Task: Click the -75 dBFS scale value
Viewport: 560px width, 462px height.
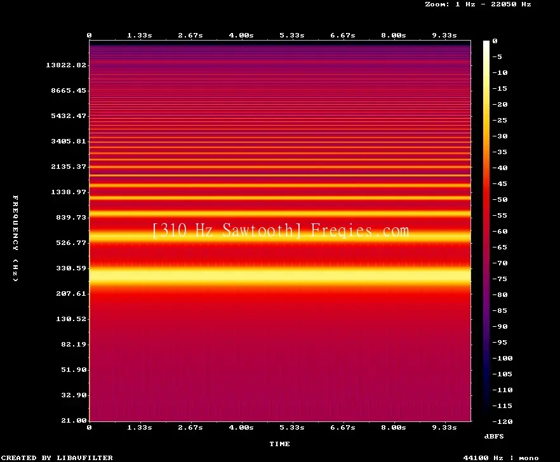Action: (x=500, y=279)
